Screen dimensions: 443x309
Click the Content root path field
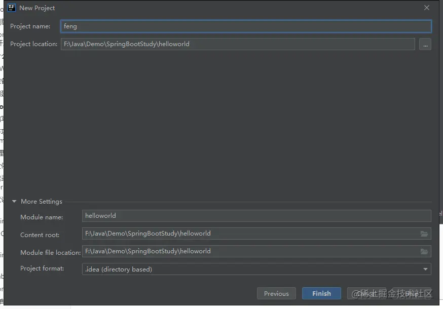pos(256,234)
